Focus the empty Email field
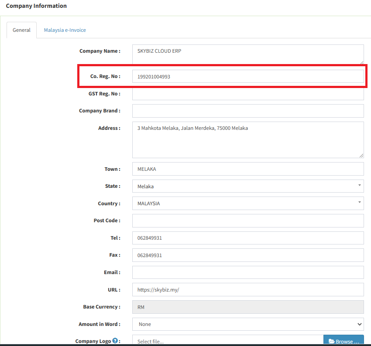 pyautogui.click(x=247, y=272)
